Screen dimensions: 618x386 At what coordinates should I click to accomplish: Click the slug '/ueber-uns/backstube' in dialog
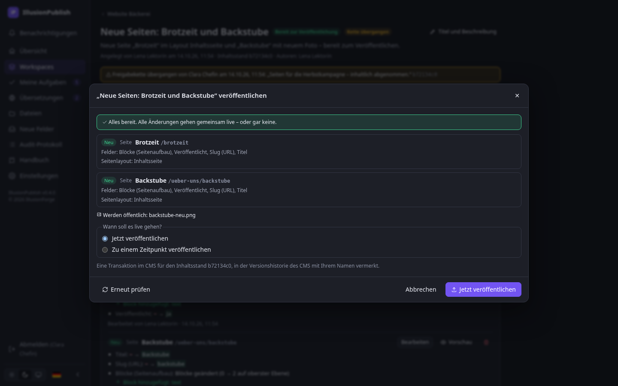pyautogui.click(x=199, y=181)
